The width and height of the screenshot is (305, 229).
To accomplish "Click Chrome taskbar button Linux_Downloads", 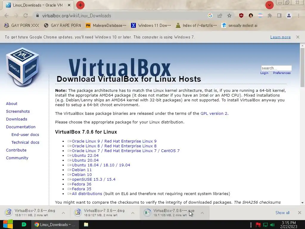I will [55, 225].
